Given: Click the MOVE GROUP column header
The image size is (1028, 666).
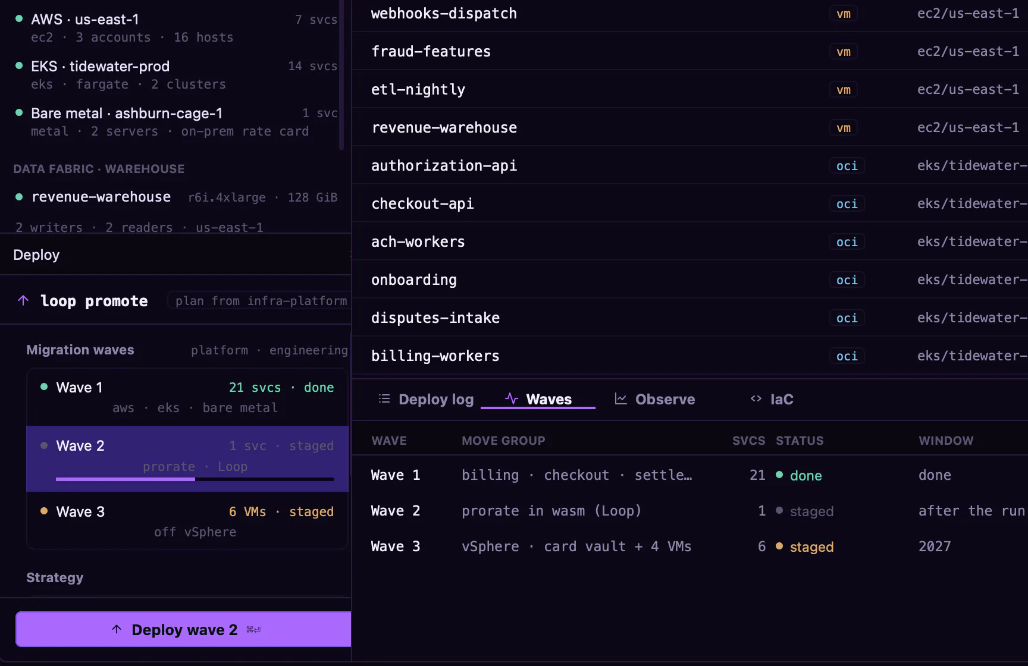Looking at the screenshot, I should pos(503,441).
